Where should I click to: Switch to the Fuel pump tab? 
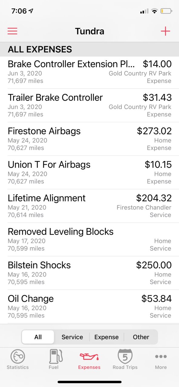54,359
